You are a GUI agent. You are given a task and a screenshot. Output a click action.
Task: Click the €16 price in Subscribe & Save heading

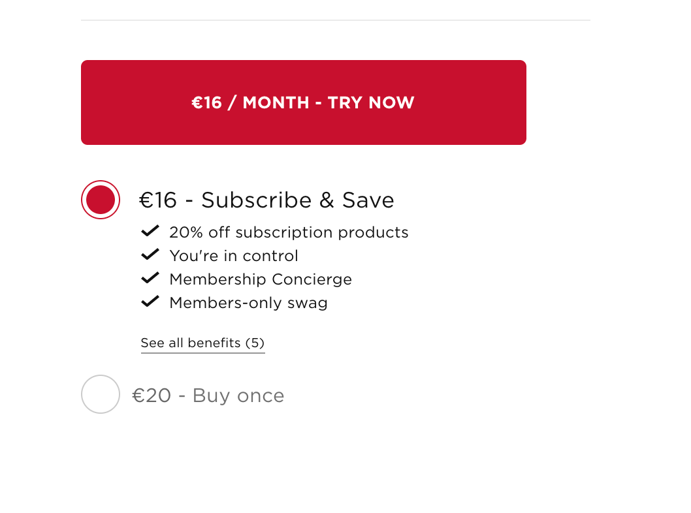pos(158,200)
